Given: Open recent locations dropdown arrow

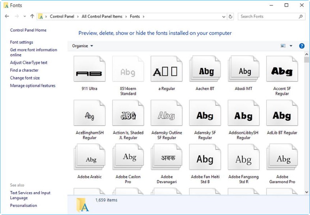Looking at the screenshot, I should click(24, 17).
